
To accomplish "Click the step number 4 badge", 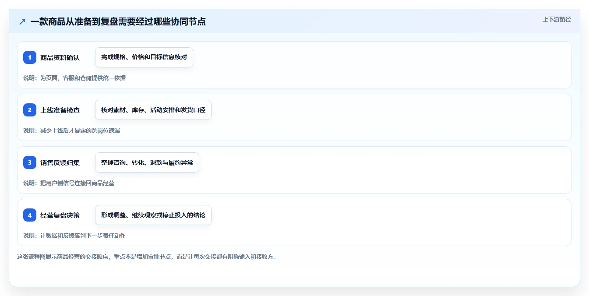I will pyautogui.click(x=30, y=215).
